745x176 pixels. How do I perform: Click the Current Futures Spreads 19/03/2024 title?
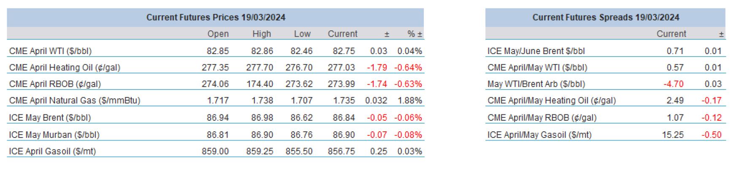(x=605, y=17)
